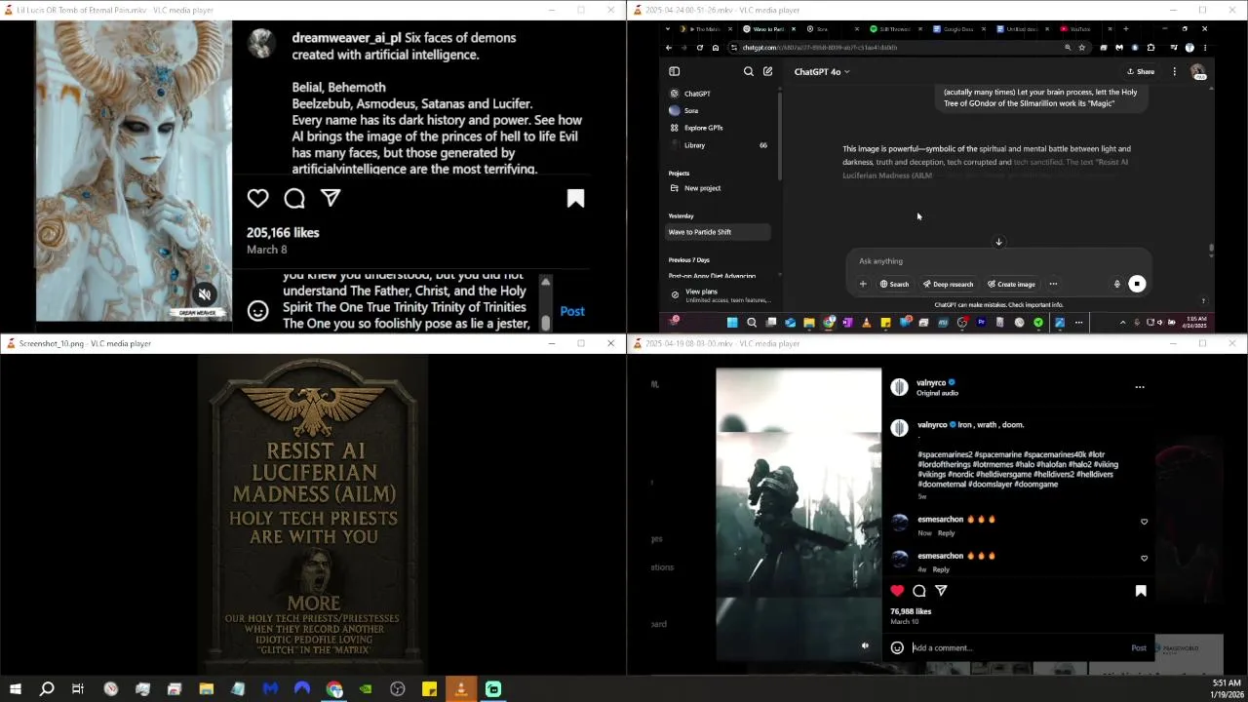Switch to the Google Docs Chrome tab
Screen dimensions: 1248x702
pos(958,29)
